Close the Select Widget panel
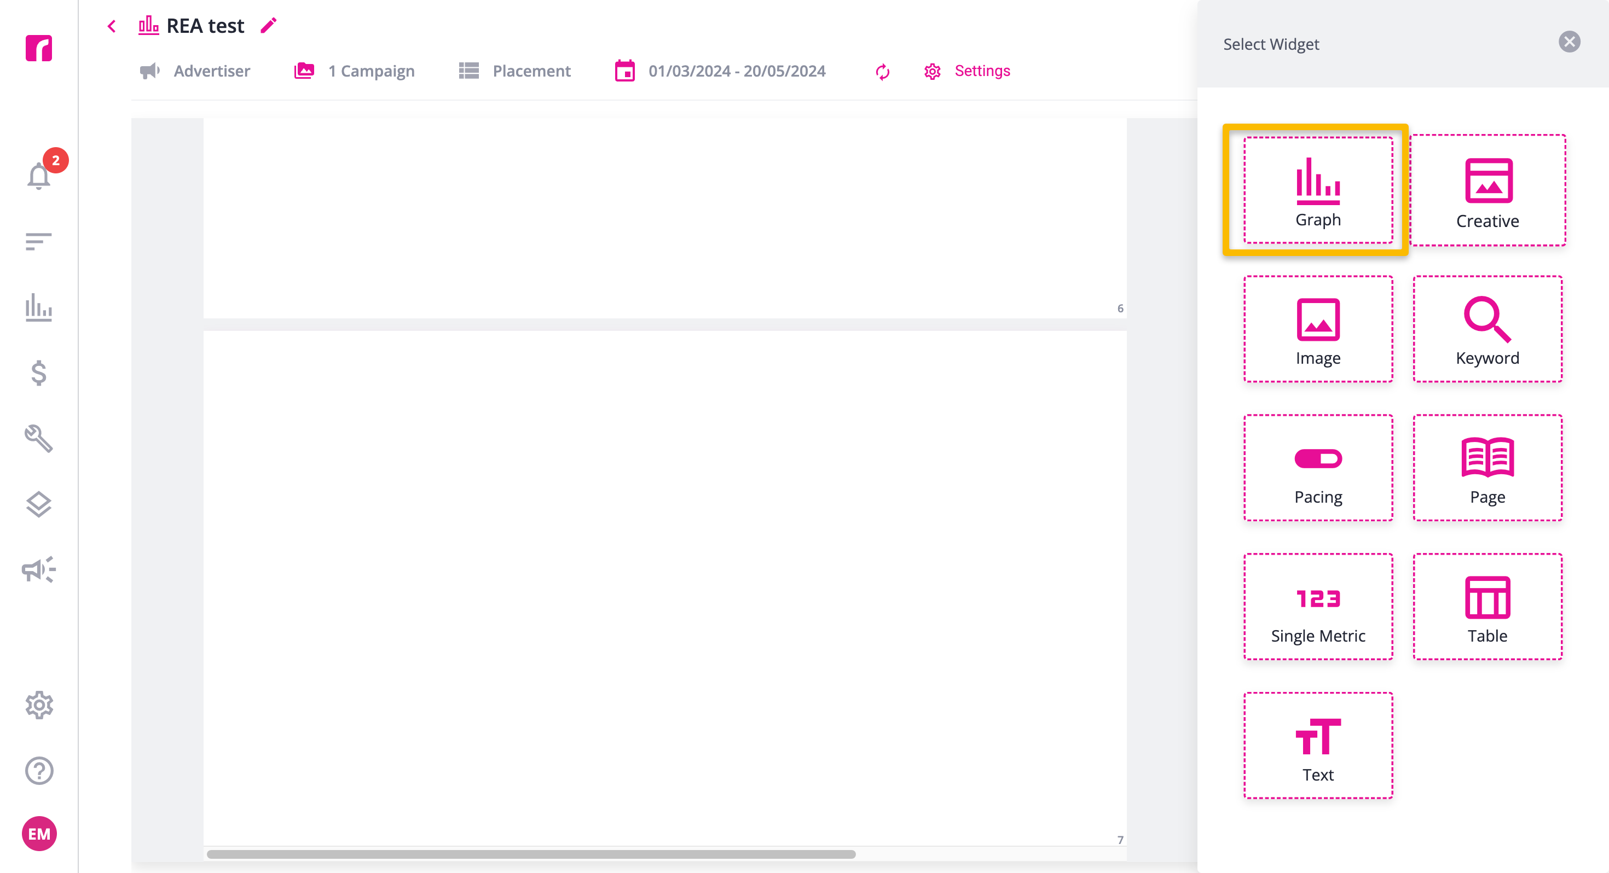 [x=1569, y=43]
